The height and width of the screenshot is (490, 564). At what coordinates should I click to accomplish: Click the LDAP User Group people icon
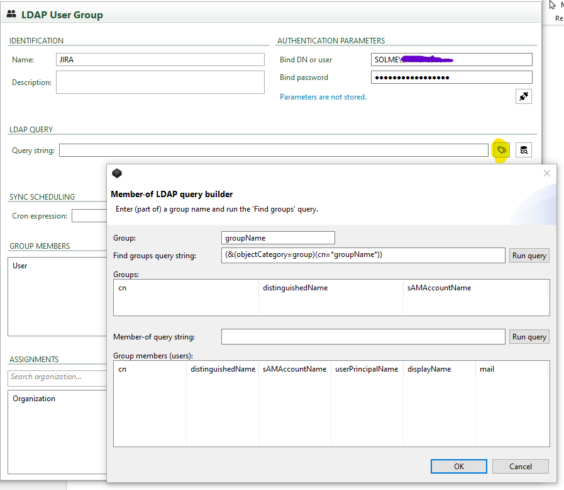[11, 14]
